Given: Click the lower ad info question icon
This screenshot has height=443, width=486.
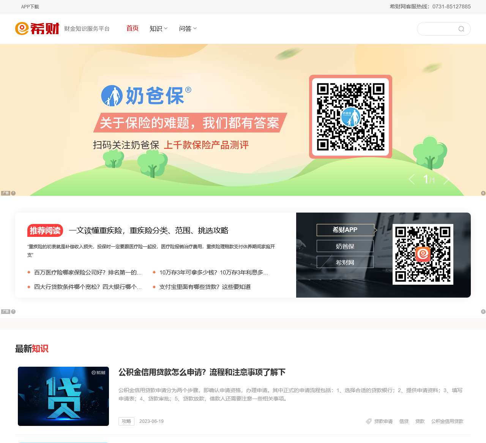Looking at the screenshot, I should click(x=13, y=312).
